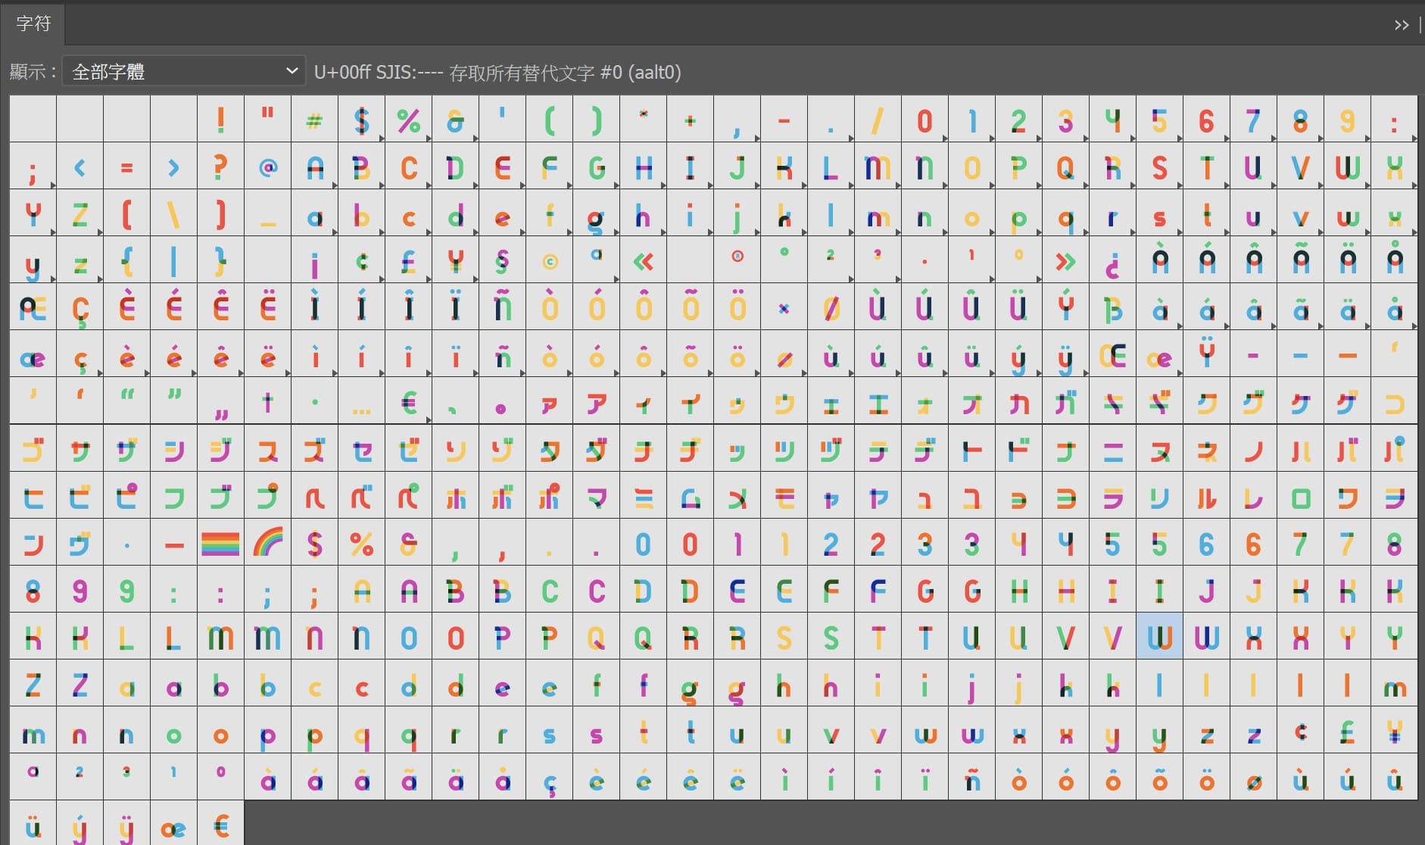Pick the katakana マ glyph
The height and width of the screenshot is (845, 1425).
click(x=597, y=496)
